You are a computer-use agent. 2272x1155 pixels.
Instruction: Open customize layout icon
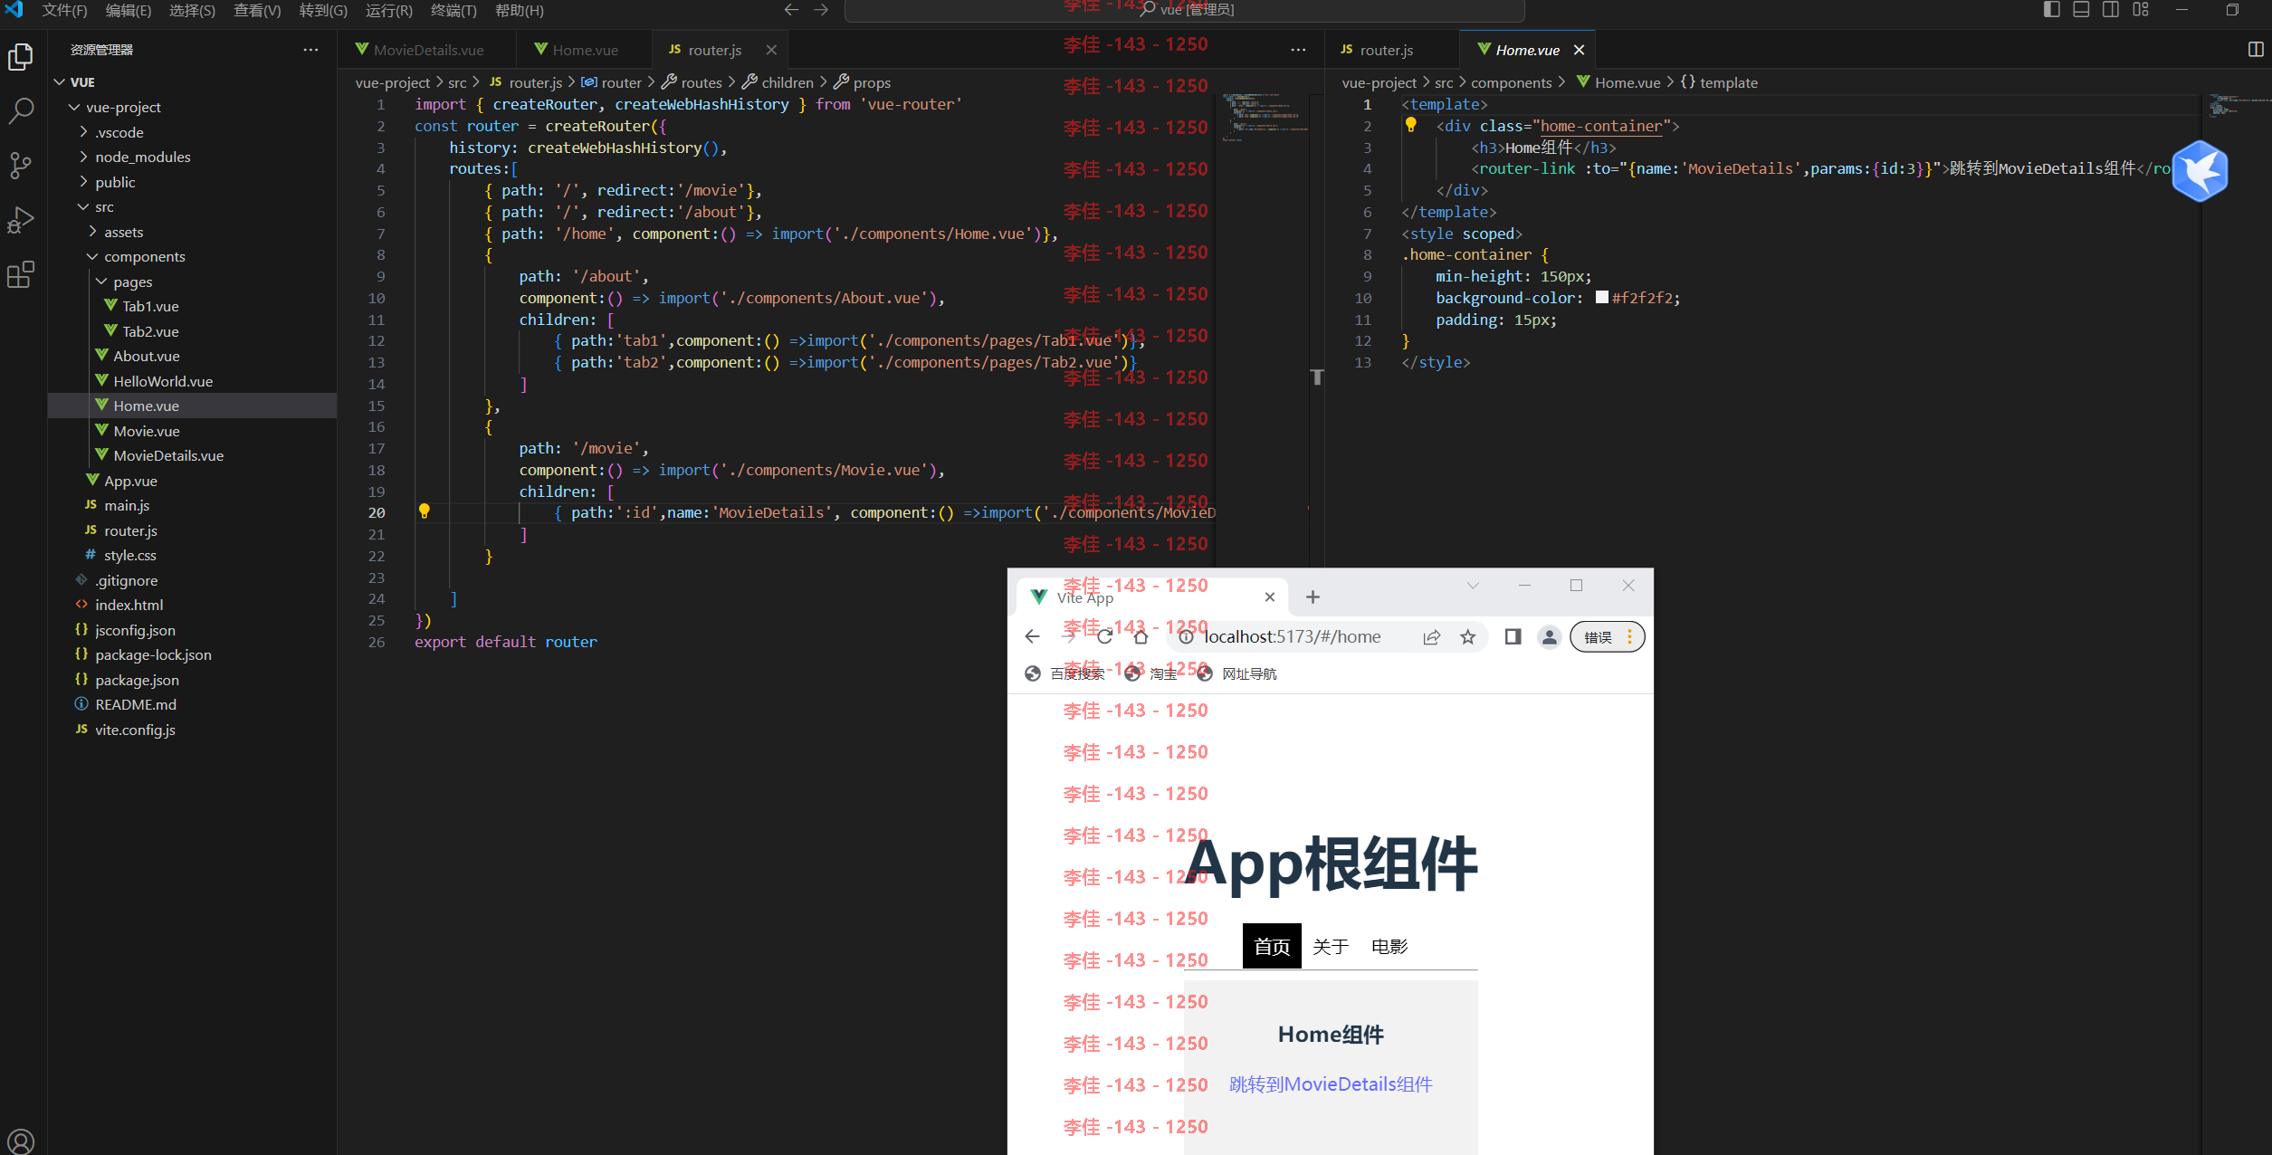point(2141,10)
